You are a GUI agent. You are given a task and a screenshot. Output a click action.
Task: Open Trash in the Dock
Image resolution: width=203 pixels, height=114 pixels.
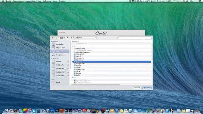[x=197, y=111]
